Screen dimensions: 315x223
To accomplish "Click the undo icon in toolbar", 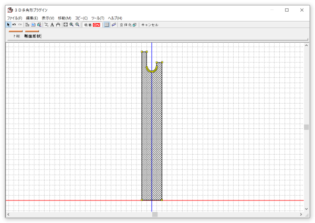I will (14, 25).
